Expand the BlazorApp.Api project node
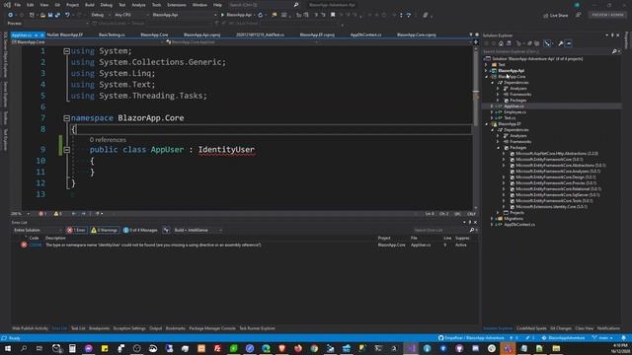 pyautogui.click(x=486, y=70)
